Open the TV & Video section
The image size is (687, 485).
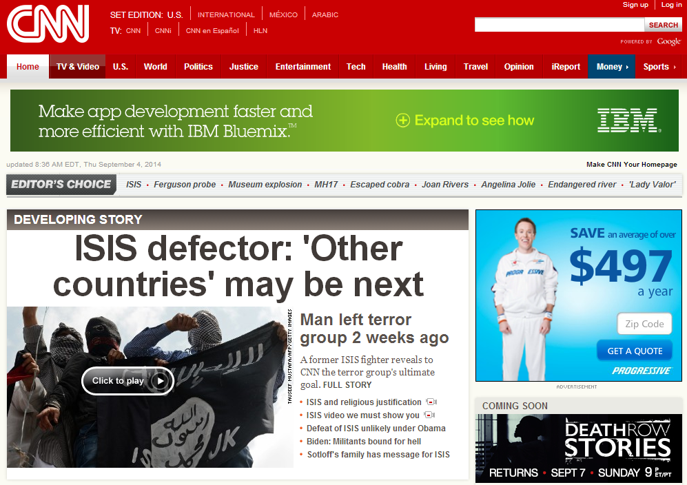click(78, 67)
